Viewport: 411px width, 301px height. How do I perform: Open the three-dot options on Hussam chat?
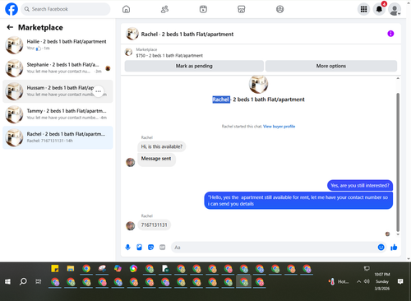[x=99, y=91]
